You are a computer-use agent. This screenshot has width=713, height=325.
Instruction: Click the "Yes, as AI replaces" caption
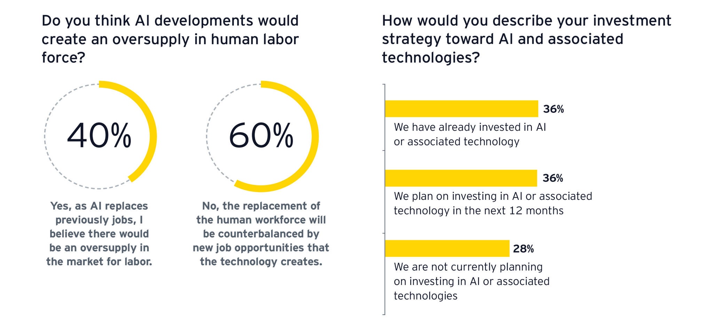[x=99, y=233]
